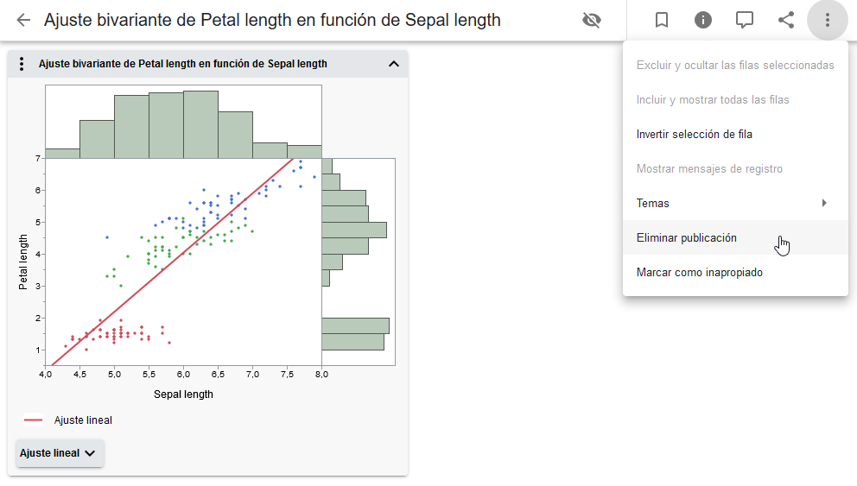The width and height of the screenshot is (857, 486).
Task: Open the Ajuste lineal dropdown button
Action: 60,453
